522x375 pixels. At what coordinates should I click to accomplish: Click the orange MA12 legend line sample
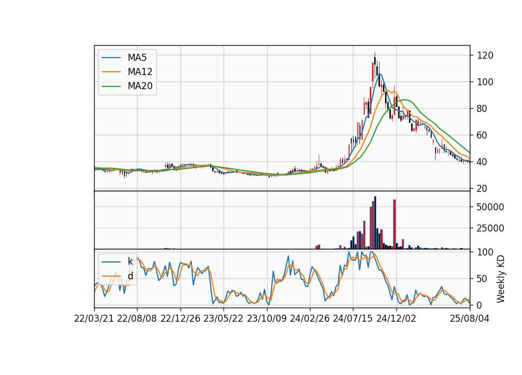coord(111,72)
